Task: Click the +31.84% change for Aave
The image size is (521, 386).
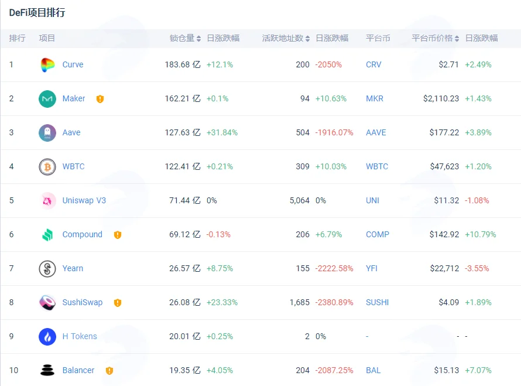Action: [x=222, y=132]
